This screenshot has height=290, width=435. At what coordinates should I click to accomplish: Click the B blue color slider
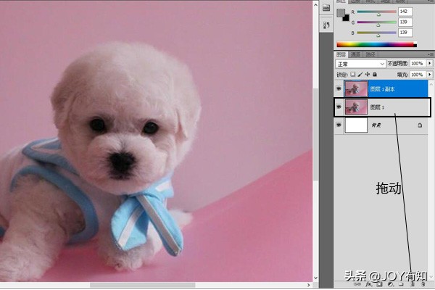click(377, 33)
